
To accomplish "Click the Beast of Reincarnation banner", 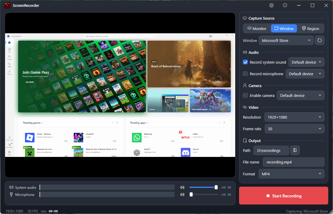I will (189, 64).
